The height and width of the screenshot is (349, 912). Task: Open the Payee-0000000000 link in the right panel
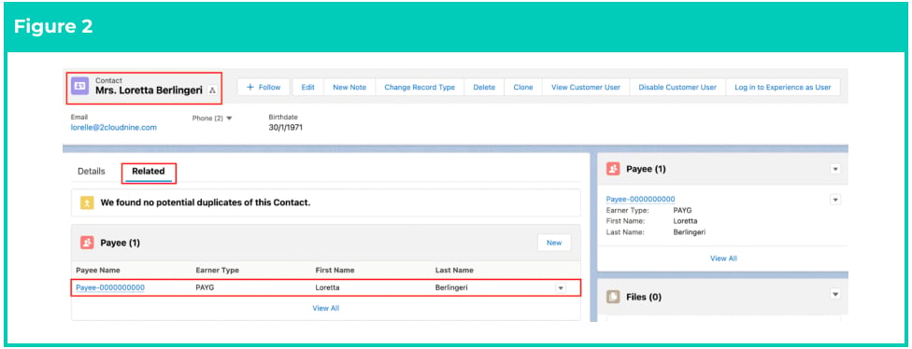pos(640,199)
